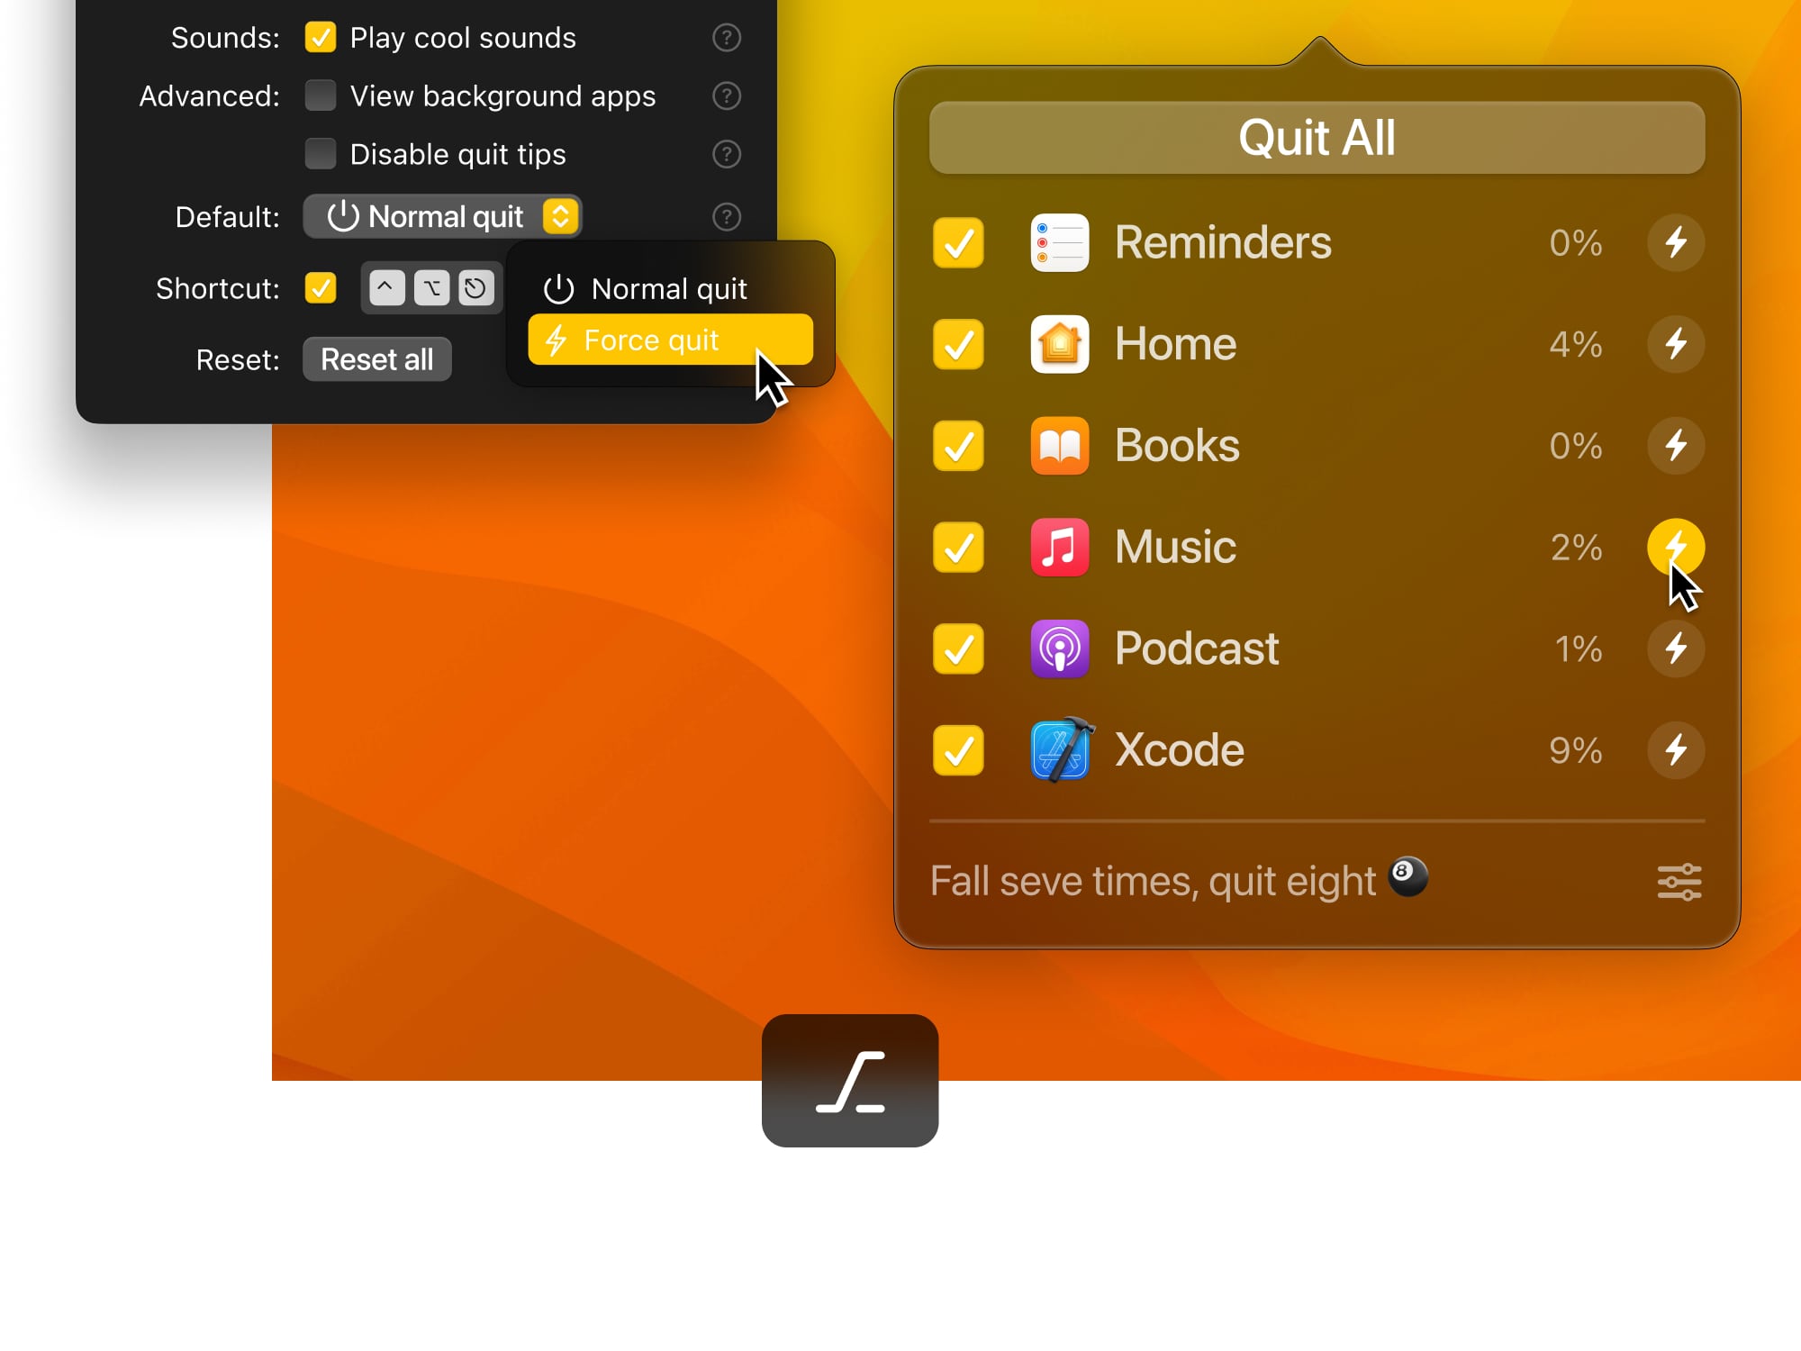1801x1351 pixels.
Task: Click the Xcode force quit icon
Action: 1678,748
